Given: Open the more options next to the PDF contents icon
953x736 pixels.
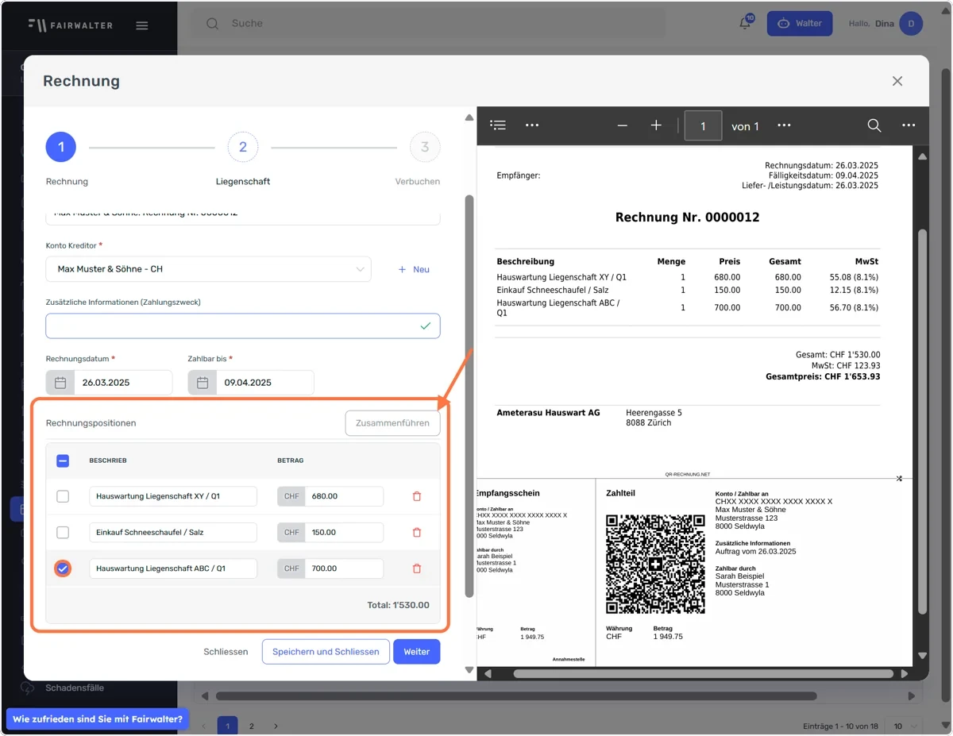Looking at the screenshot, I should [532, 125].
